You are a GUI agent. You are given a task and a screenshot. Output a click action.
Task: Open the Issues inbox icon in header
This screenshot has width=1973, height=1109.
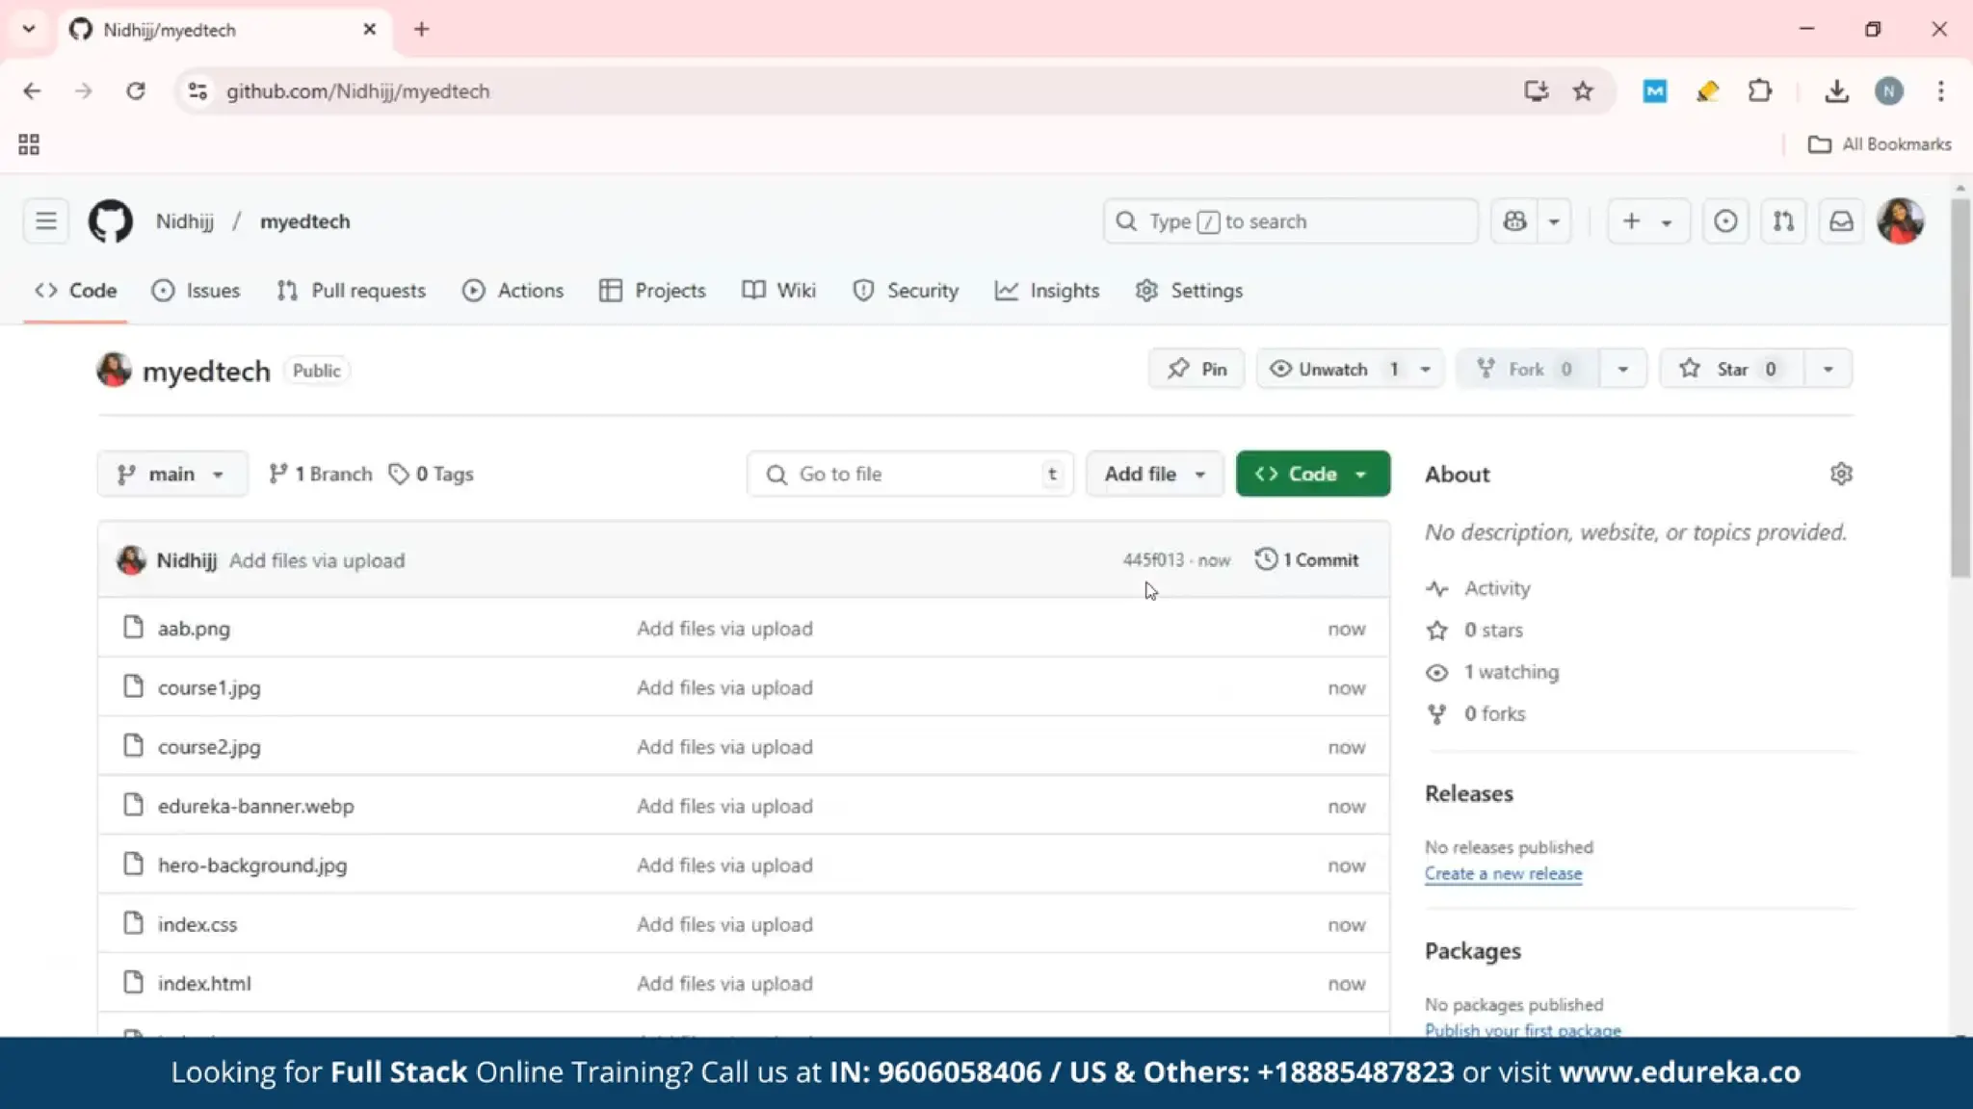click(1725, 221)
